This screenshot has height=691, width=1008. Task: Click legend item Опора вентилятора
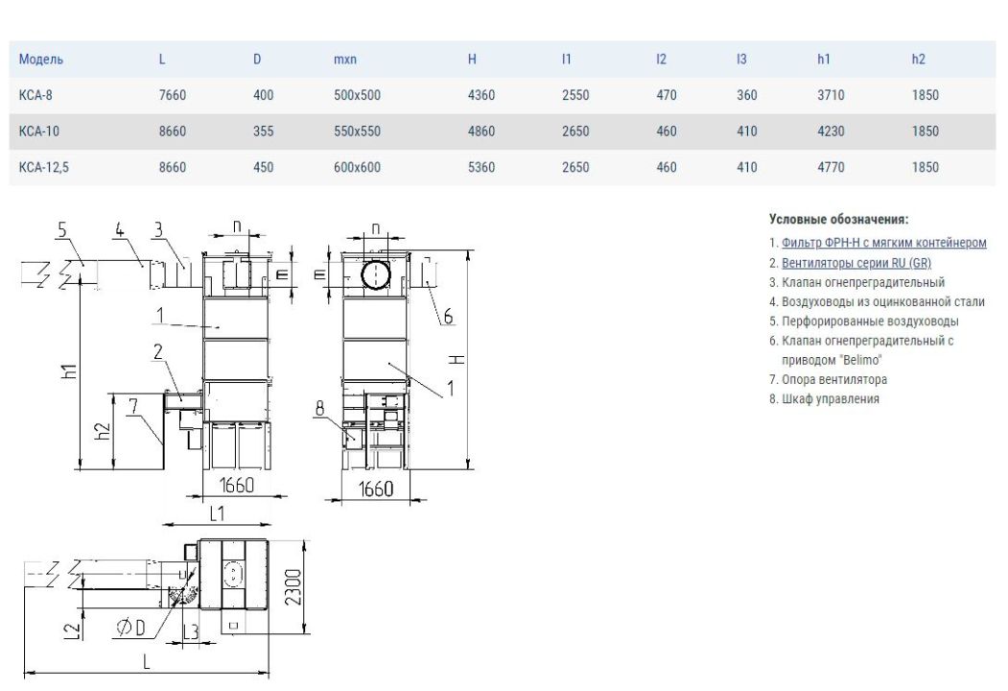click(833, 380)
